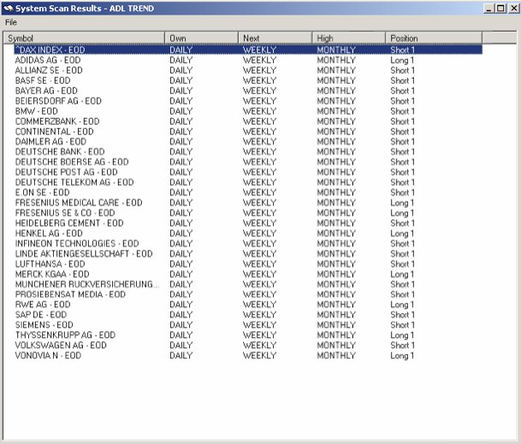Click Short 1 position for ALLIANZ SE
The image size is (521, 444).
point(402,70)
